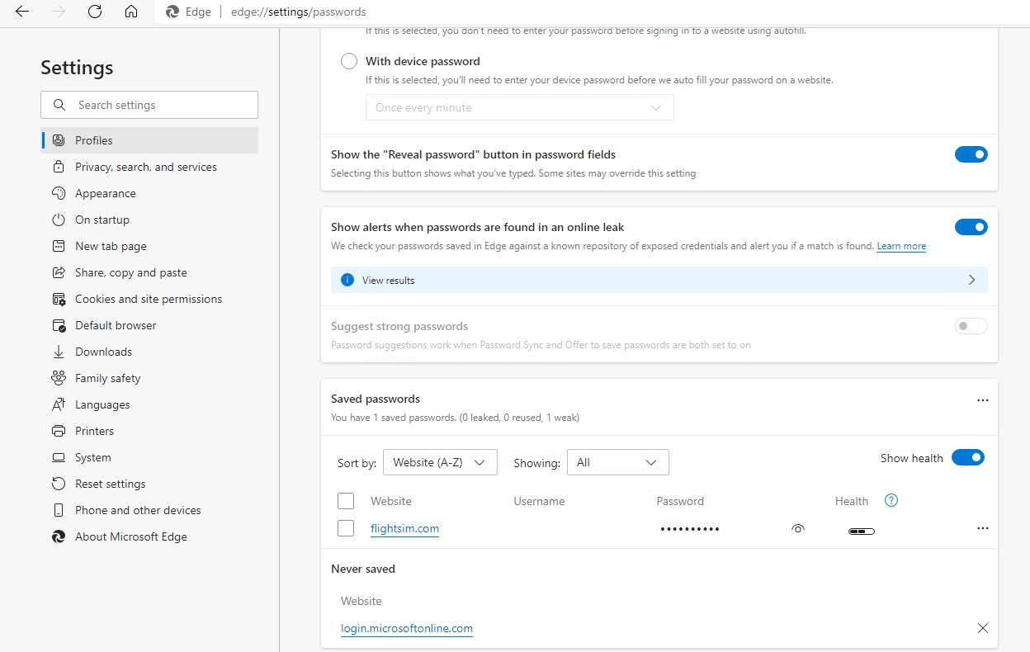Open Downloads settings from the sidebar
This screenshot has height=652, width=1030.
(104, 352)
